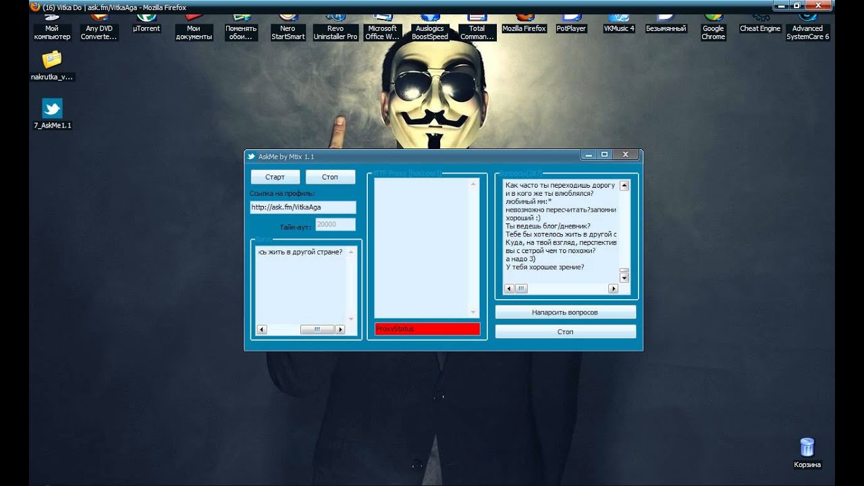Screen dimensions: 864x486
Task: Select the Безымянный desktop icon
Action: [666, 23]
